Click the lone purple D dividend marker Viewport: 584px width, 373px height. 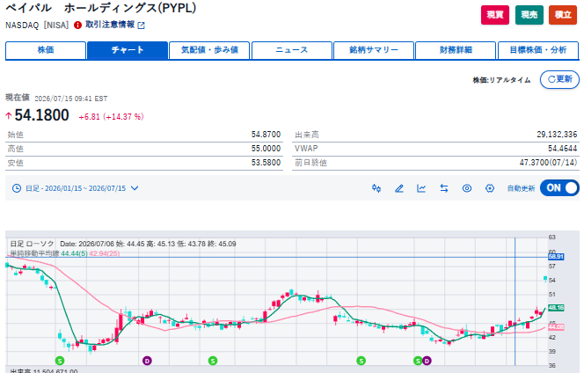click(x=147, y=361)
